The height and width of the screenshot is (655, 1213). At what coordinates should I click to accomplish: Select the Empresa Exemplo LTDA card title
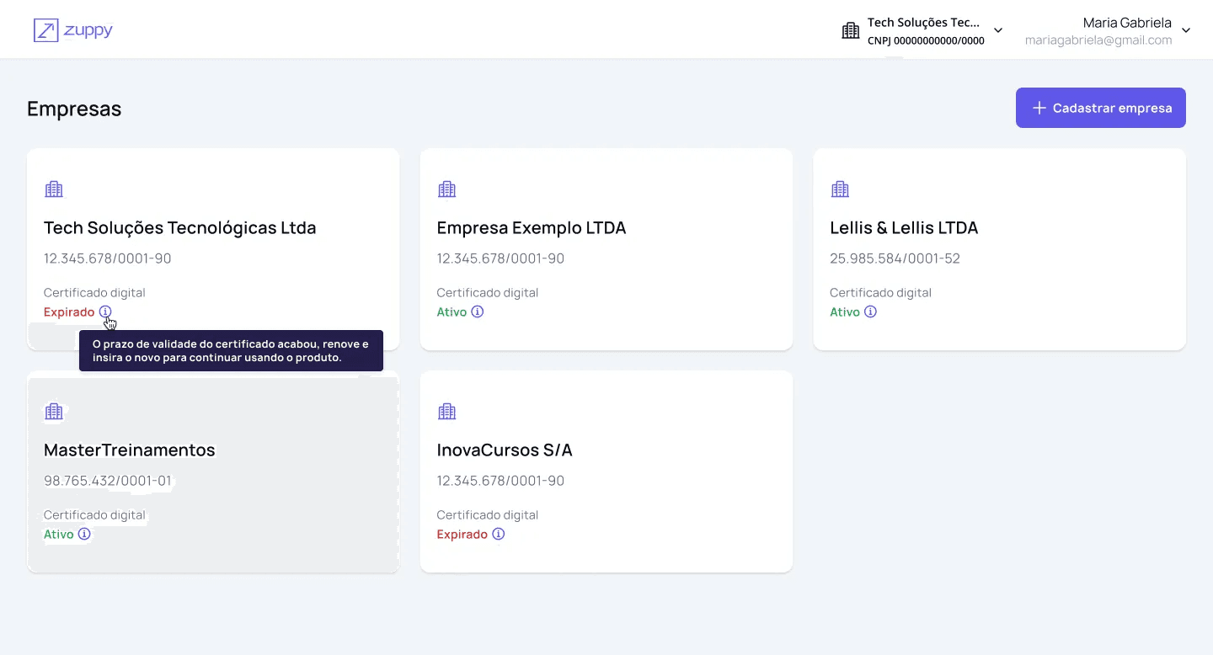531,227
